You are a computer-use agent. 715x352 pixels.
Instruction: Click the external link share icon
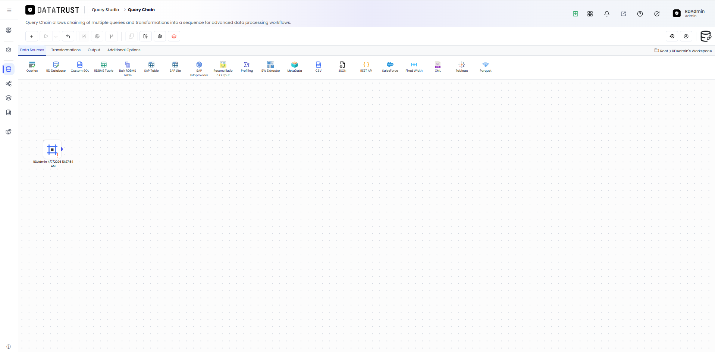pyautogui.click(x=623, y=14)
